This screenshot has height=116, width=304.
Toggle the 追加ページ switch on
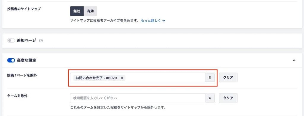tap(11, 41)
